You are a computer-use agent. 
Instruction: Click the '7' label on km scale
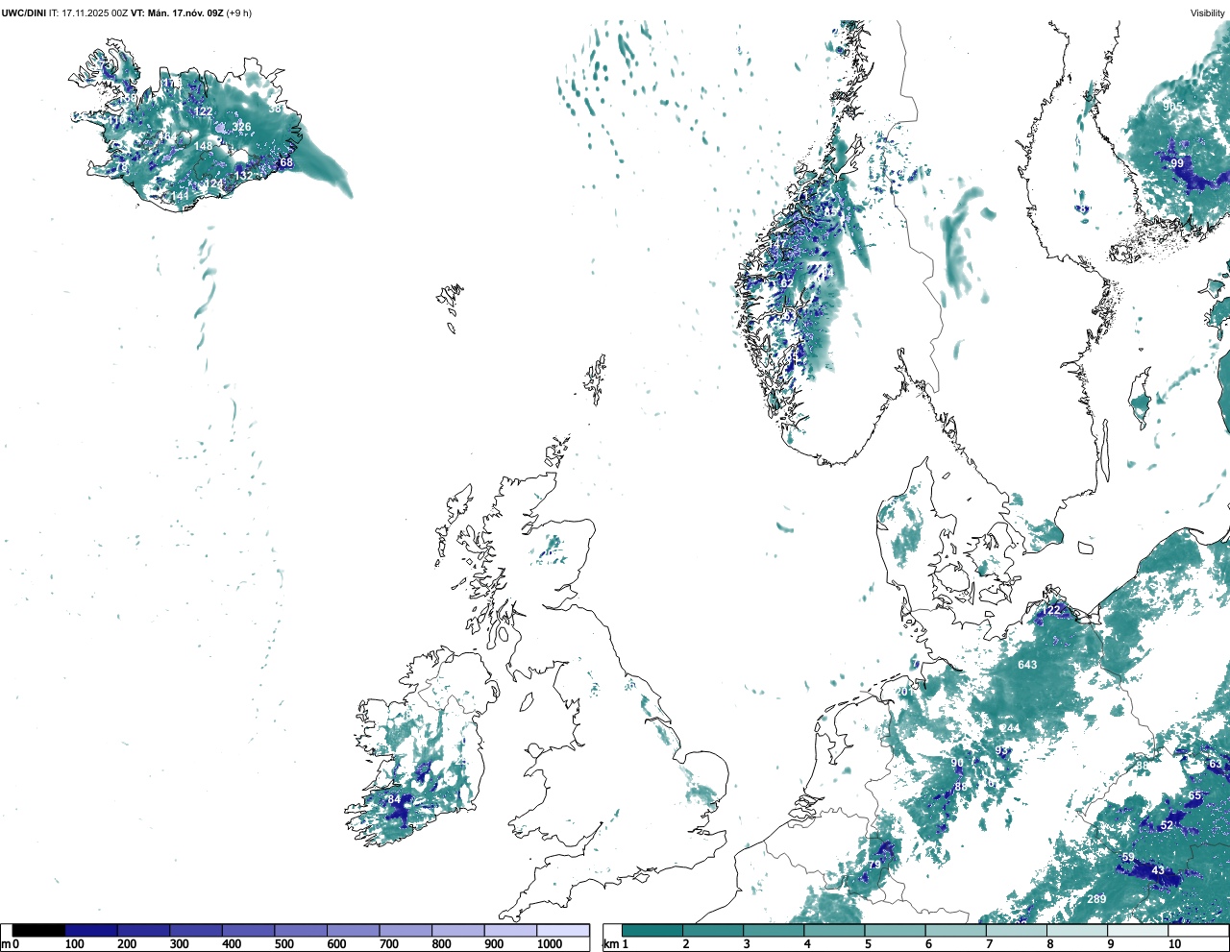click(x=989, y=944)
